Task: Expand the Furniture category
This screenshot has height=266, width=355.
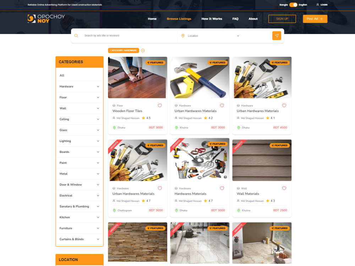Action: 98,228
